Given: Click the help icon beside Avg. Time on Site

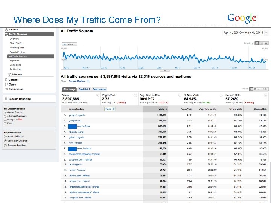Looking at the screenshot, I should pos(180,95).
